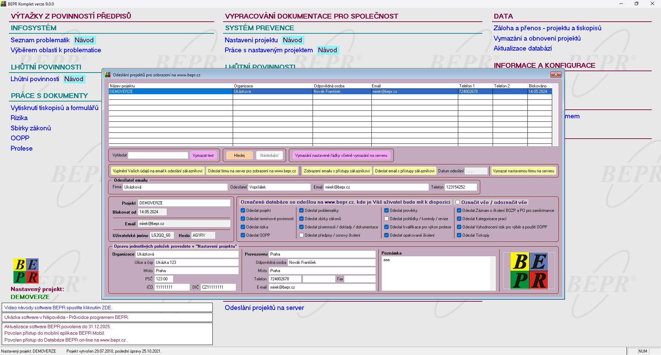Click the Poznámka text area
661x355 pixels.
coord(436,273)
